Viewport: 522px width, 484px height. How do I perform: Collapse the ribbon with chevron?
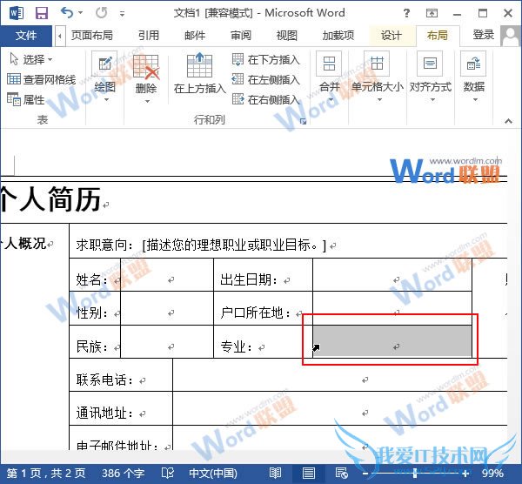(508, 121)
